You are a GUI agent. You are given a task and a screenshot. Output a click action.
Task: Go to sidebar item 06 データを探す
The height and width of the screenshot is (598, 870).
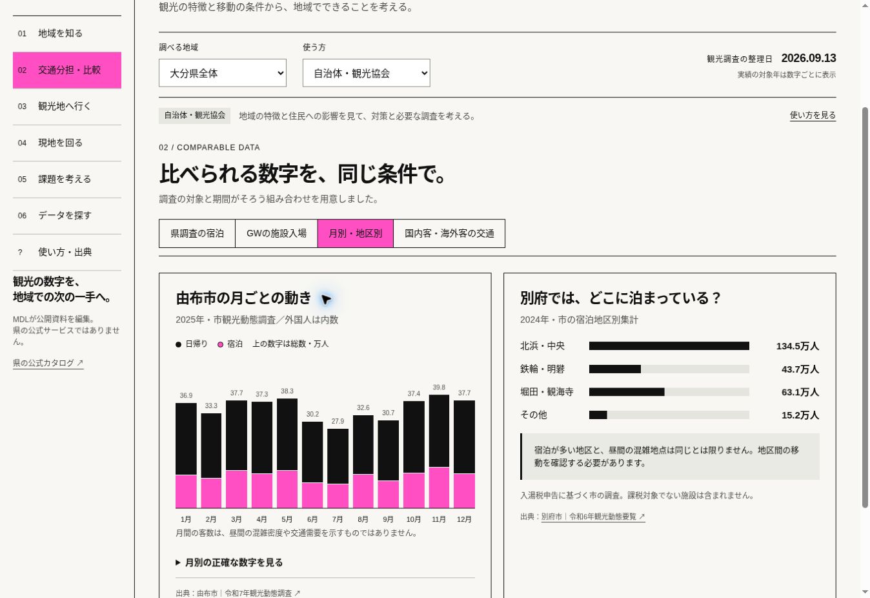(x=67, y=216)
